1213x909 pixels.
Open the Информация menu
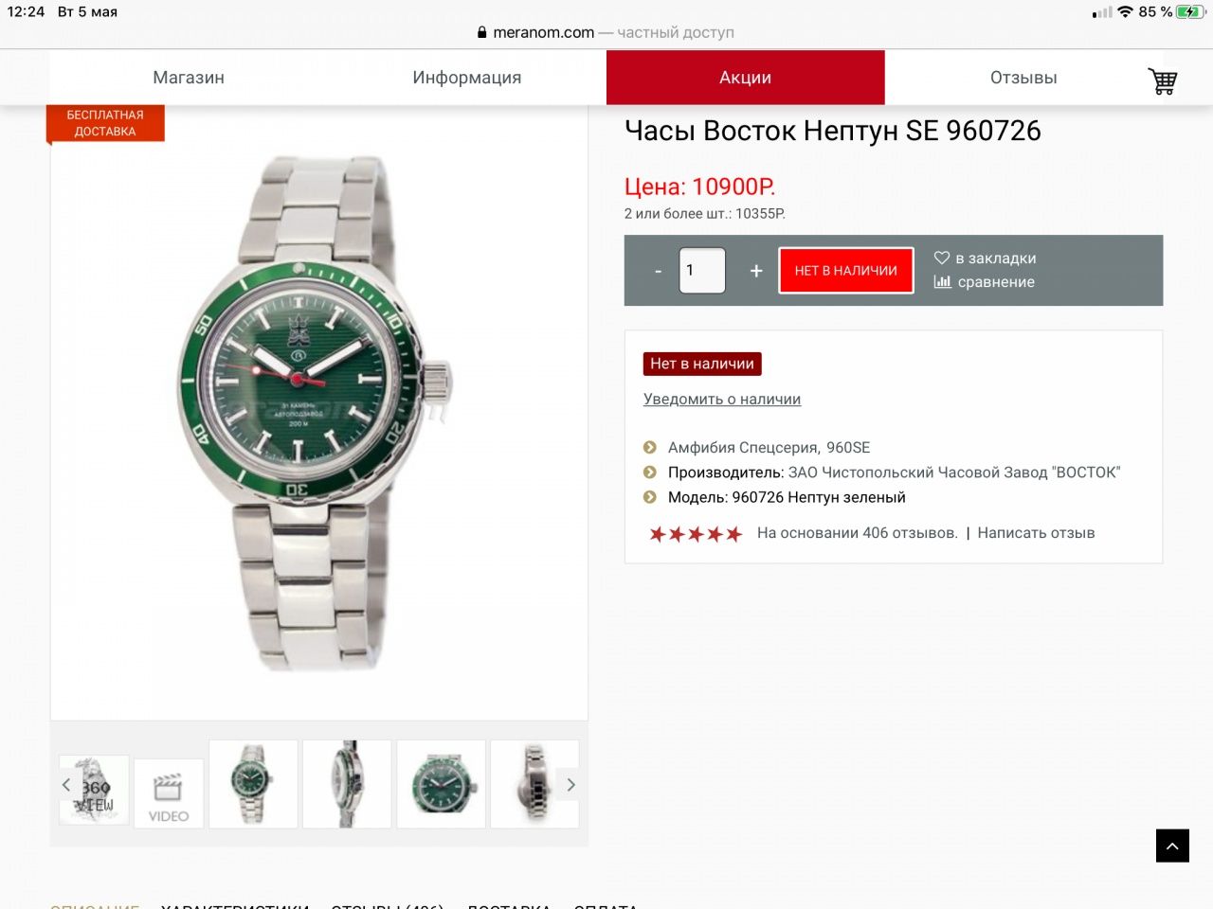pos(466,78)
